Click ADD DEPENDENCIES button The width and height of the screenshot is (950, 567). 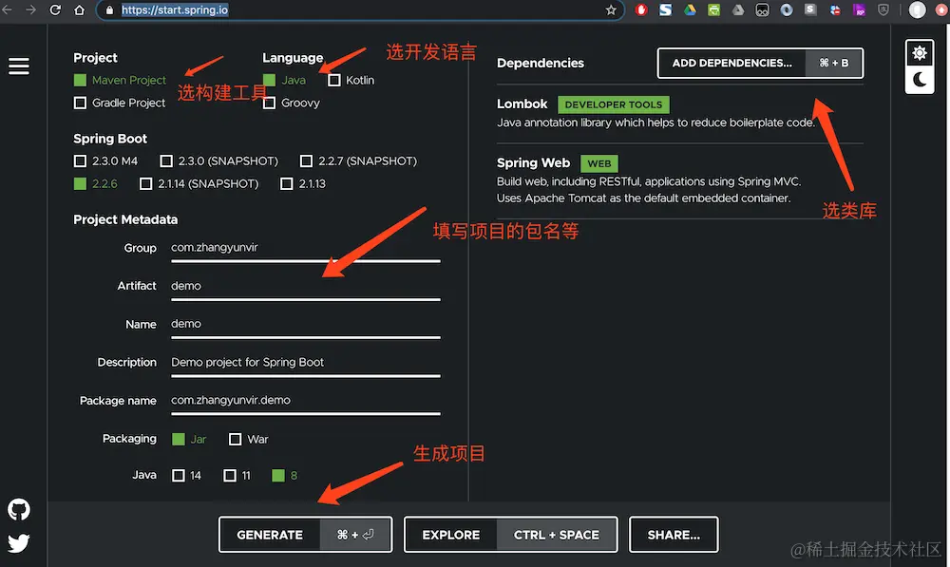point(760,63)
